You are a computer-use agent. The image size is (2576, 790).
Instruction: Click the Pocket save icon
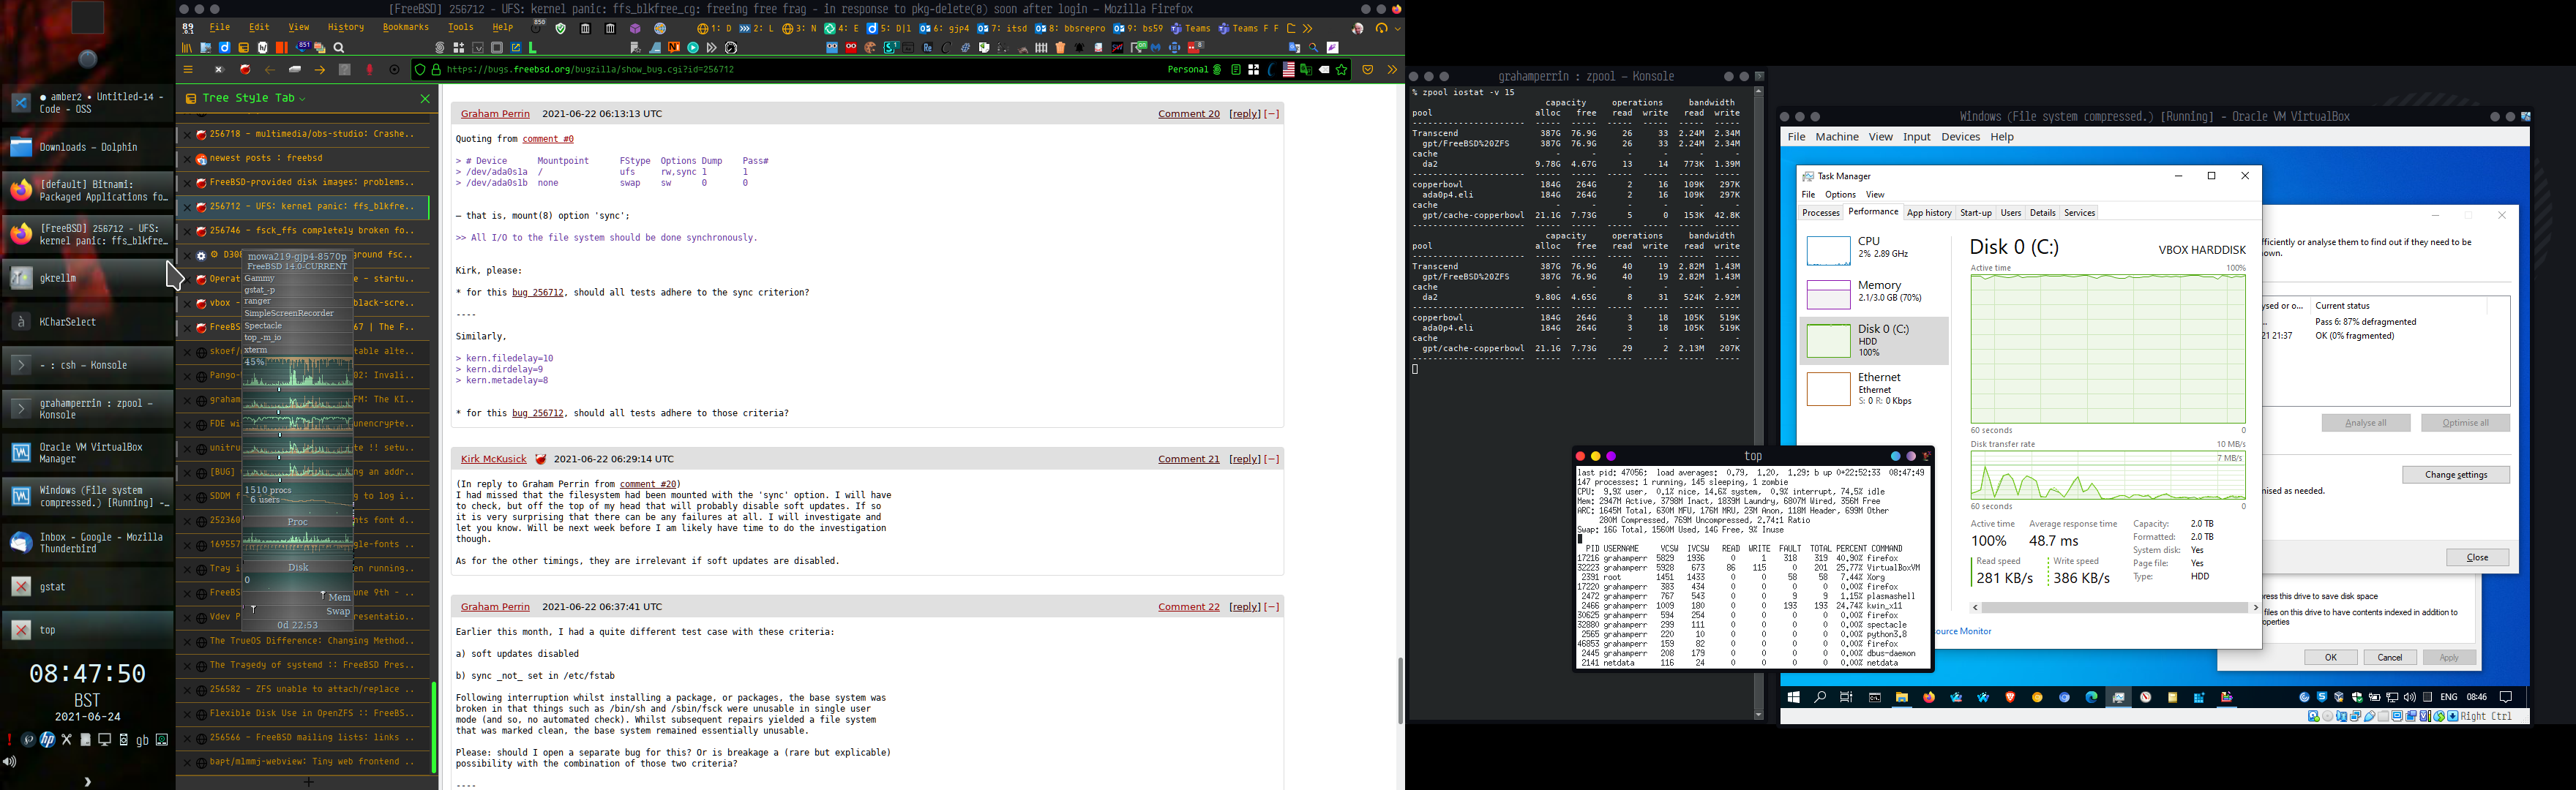pyautogui.click(x=1368, y=70)
